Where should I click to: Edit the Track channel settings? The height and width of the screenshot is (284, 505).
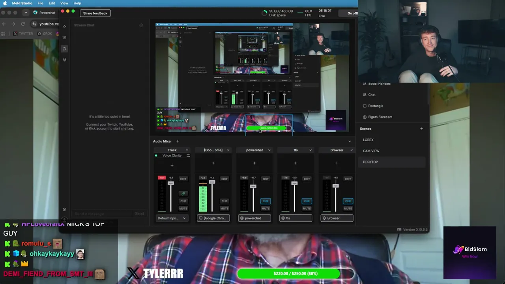[183, 179]
